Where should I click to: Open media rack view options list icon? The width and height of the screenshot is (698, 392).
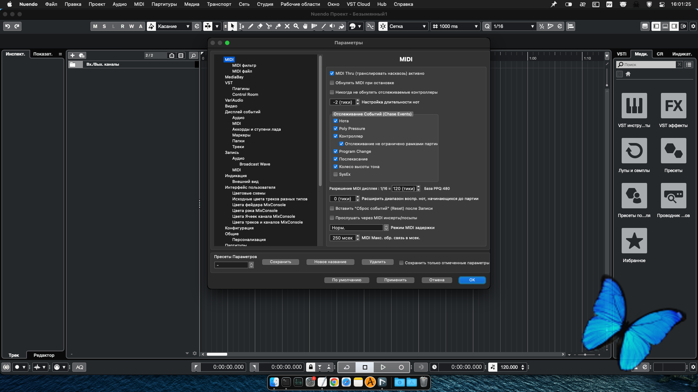click(x=689, y=65)
